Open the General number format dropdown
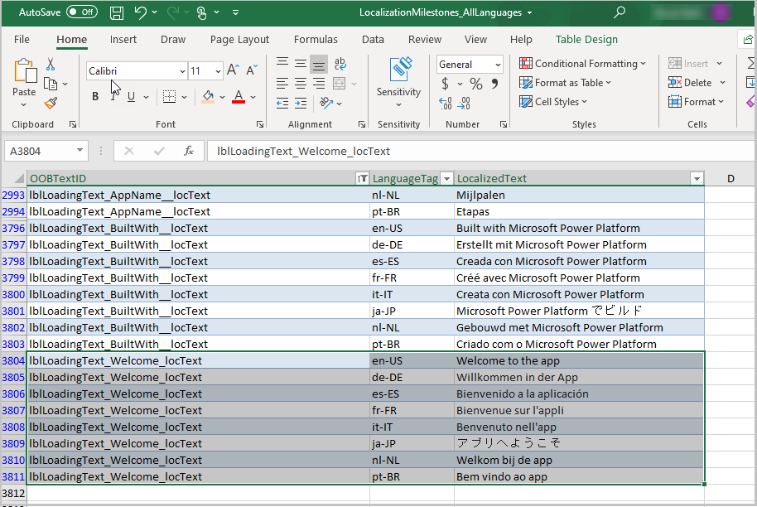Viewport: 757px width, 507px height. [x=498, y=65]
